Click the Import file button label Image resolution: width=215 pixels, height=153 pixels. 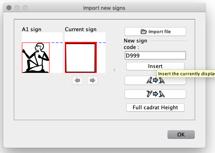click(x=159, y=32)
